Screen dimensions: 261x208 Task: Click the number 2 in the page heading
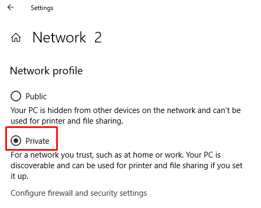pos(98,38)
